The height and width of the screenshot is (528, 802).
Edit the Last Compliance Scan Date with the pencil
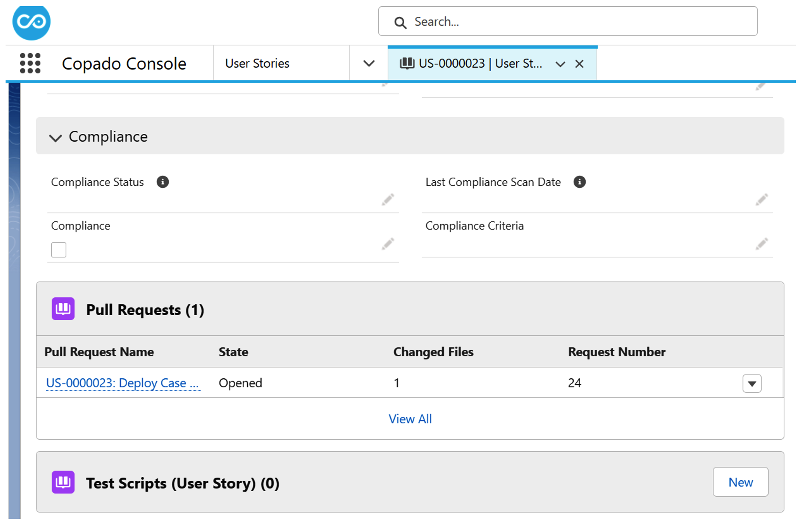[x=761, y=200]
